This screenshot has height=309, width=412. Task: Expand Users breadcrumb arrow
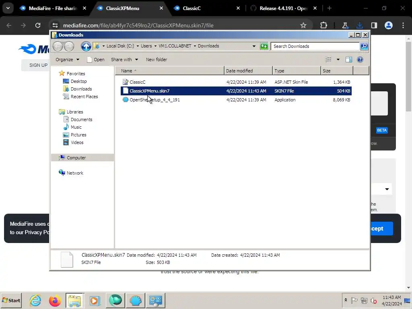[x=155, y=46]
